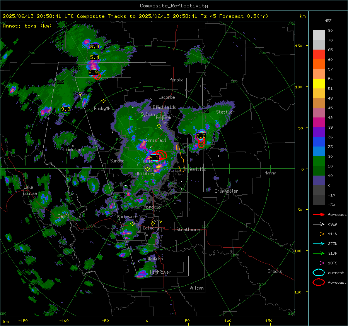Click the cyan current ellipse legend icon
This screenshot has width=348, height=326.
319,273
